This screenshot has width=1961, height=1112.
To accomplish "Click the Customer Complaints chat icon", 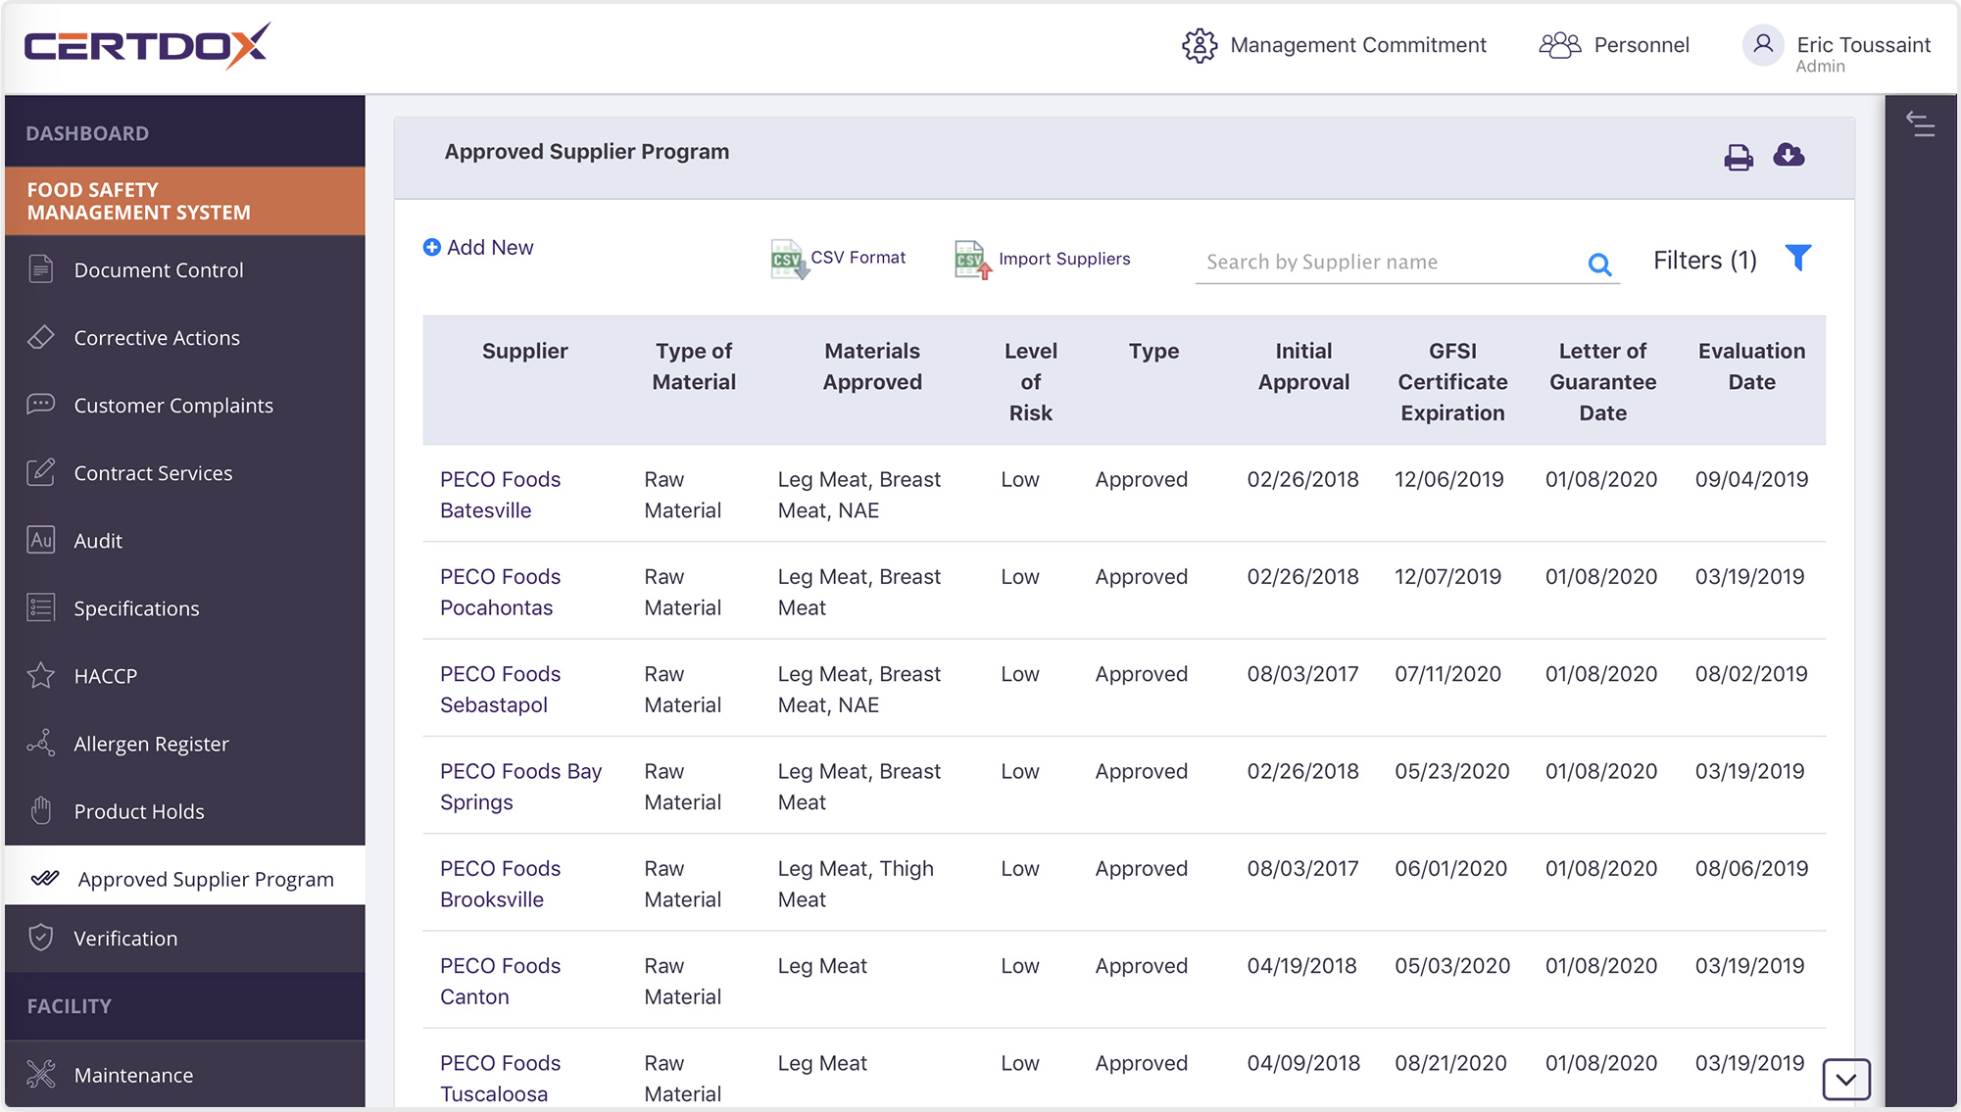I will pyautogui.click(x=41, y=404).
